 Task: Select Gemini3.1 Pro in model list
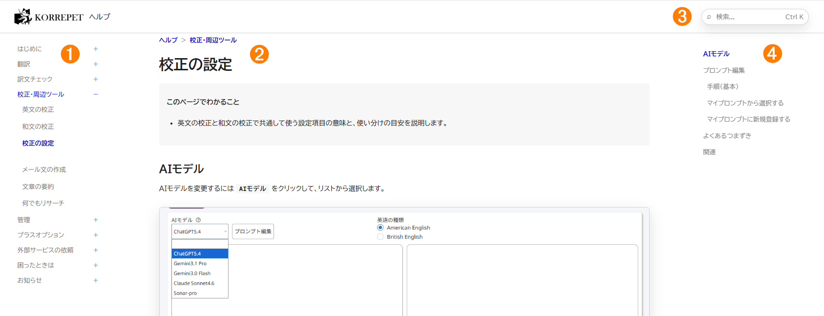tap(200, 263)
